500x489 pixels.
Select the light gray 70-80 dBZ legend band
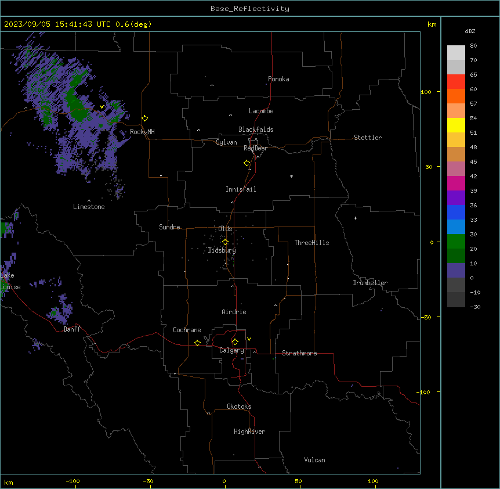point(456,52)
